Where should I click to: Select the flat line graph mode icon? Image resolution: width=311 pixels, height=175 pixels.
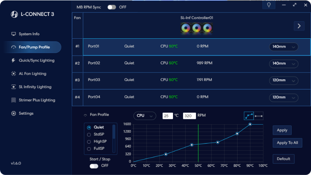259,115
